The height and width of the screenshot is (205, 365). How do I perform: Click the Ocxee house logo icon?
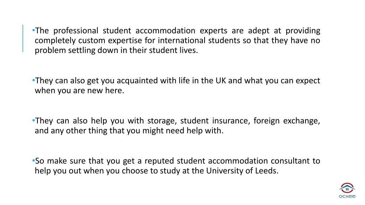(x=347, y=188)
